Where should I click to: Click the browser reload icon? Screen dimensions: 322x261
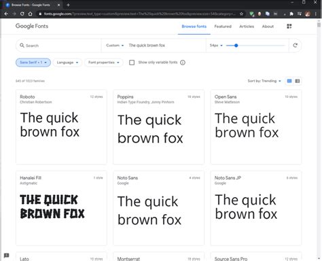22,14
